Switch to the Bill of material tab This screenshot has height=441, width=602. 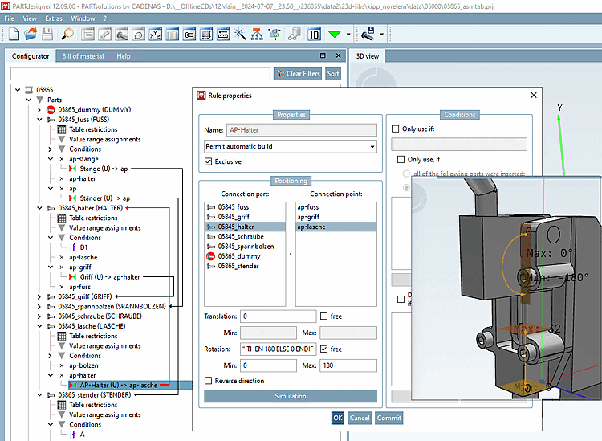[83, 56]
